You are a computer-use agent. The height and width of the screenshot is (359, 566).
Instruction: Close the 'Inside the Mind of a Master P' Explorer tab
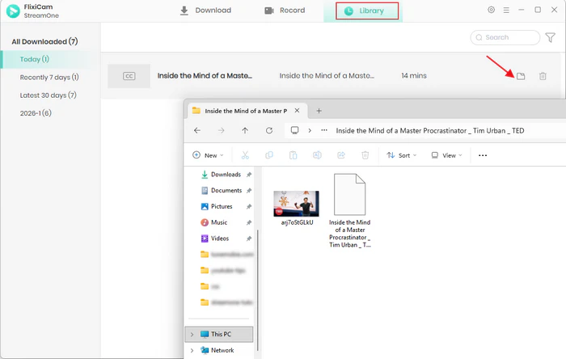[297, 111]
